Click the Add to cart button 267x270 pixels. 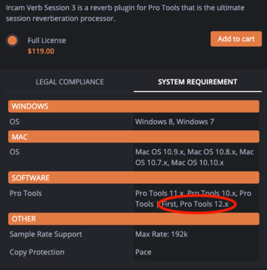click(x=236, y=39)
